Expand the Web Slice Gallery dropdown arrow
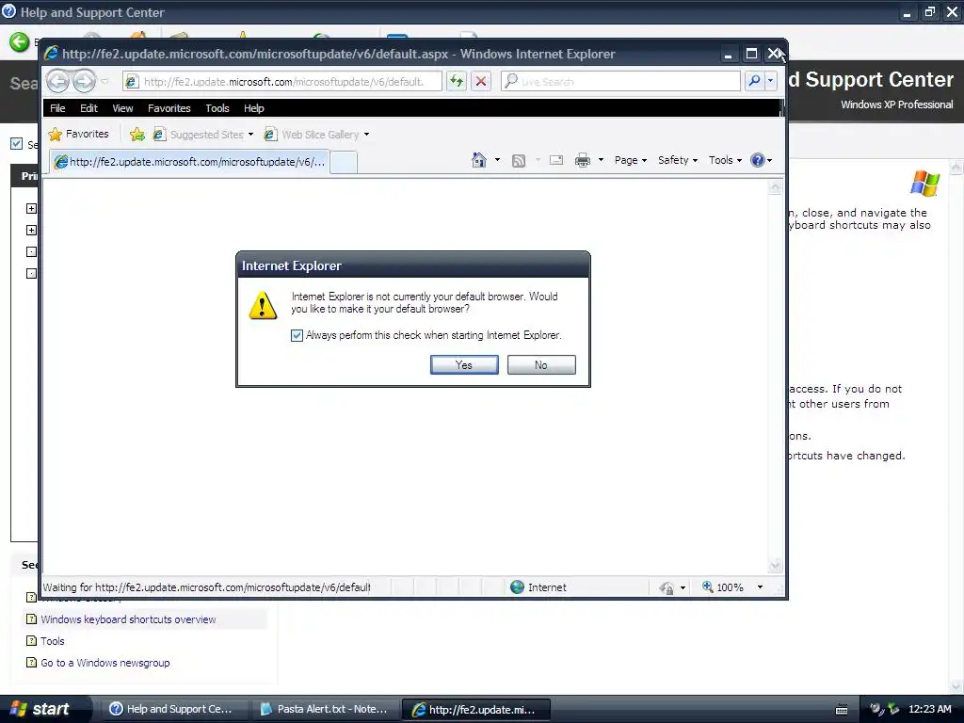 366,134
